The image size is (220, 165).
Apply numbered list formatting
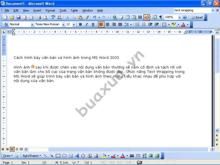(137, 24)
